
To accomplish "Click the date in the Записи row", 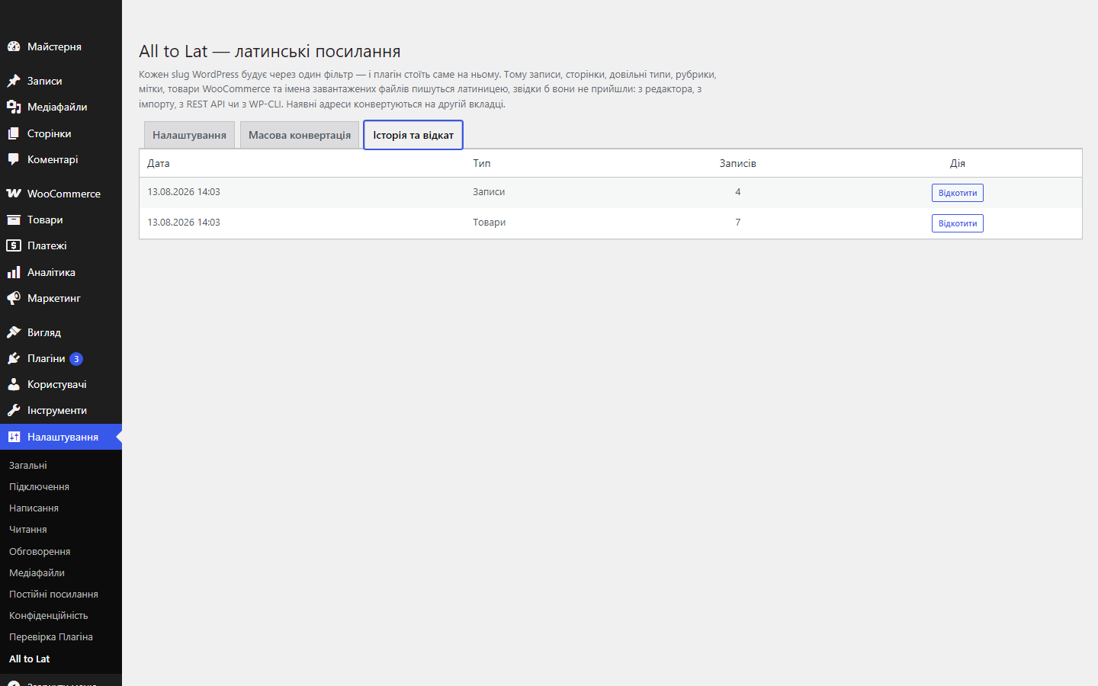I will coord(184,192).
